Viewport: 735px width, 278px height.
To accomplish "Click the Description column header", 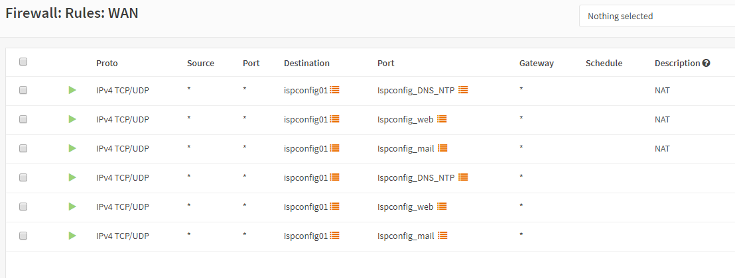I will tap(677, 63).
